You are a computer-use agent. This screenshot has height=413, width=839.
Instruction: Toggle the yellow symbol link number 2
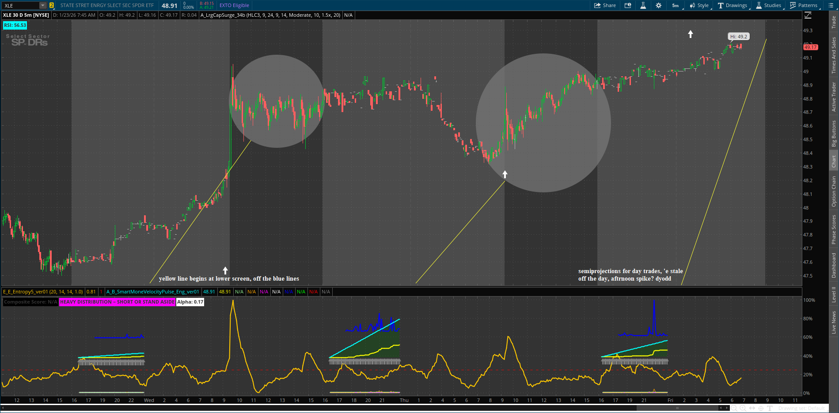(52, 5)
